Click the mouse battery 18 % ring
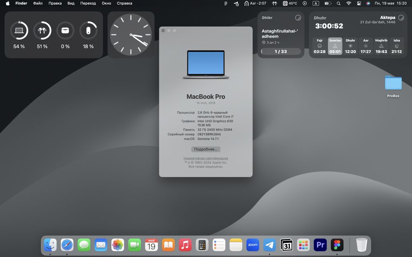This screenshot has width=412, height=257. pos(88,30)
